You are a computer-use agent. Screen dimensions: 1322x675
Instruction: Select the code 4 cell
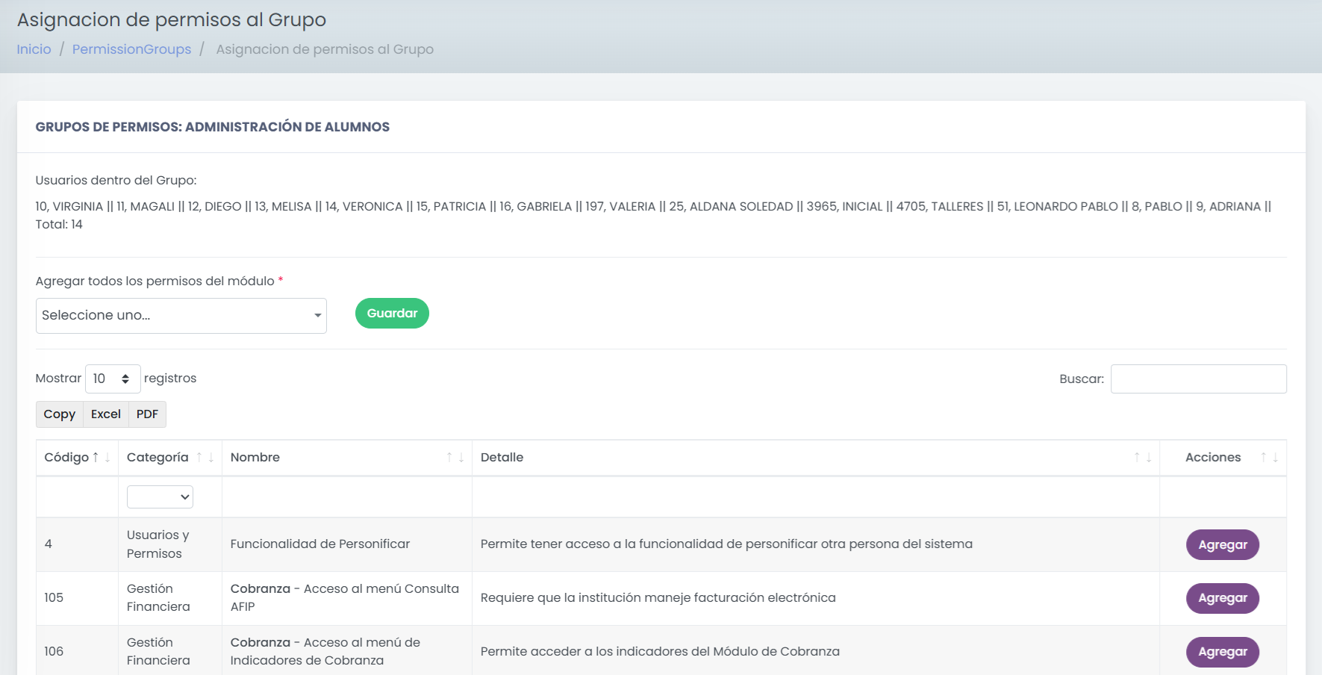(77, 544)
